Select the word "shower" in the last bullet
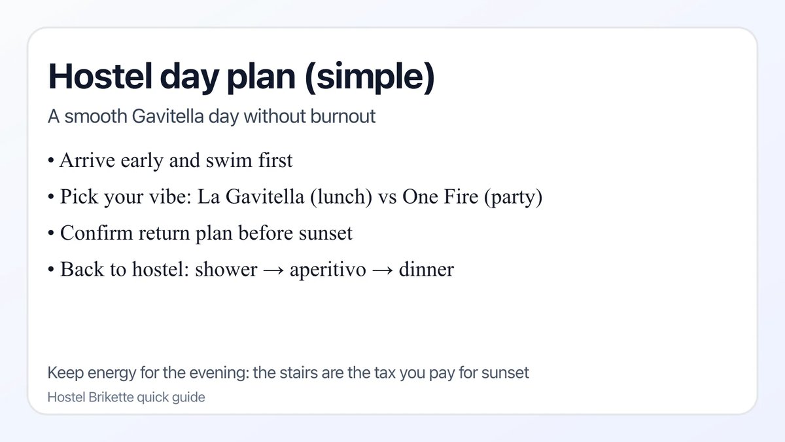This screenshot has height=442, width=785. tap(226, 269)
